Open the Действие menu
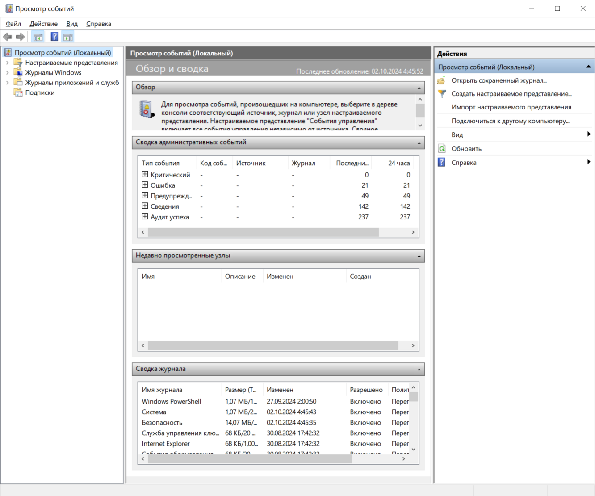 tap(43, 24)
